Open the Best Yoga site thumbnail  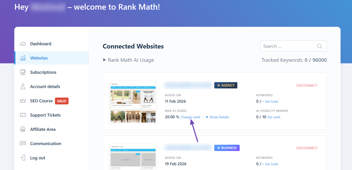pos(133,102)
